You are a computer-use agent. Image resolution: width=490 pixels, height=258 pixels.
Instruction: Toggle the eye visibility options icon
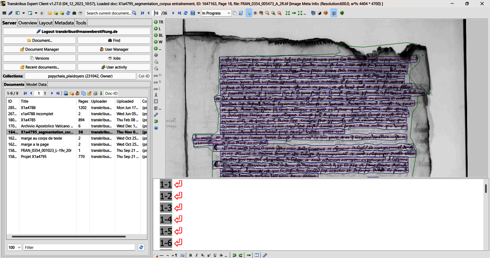click(255, 13)
